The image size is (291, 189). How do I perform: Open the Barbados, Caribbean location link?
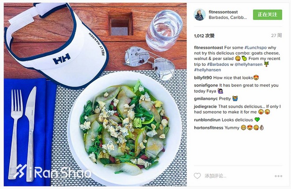coord(228,18)
